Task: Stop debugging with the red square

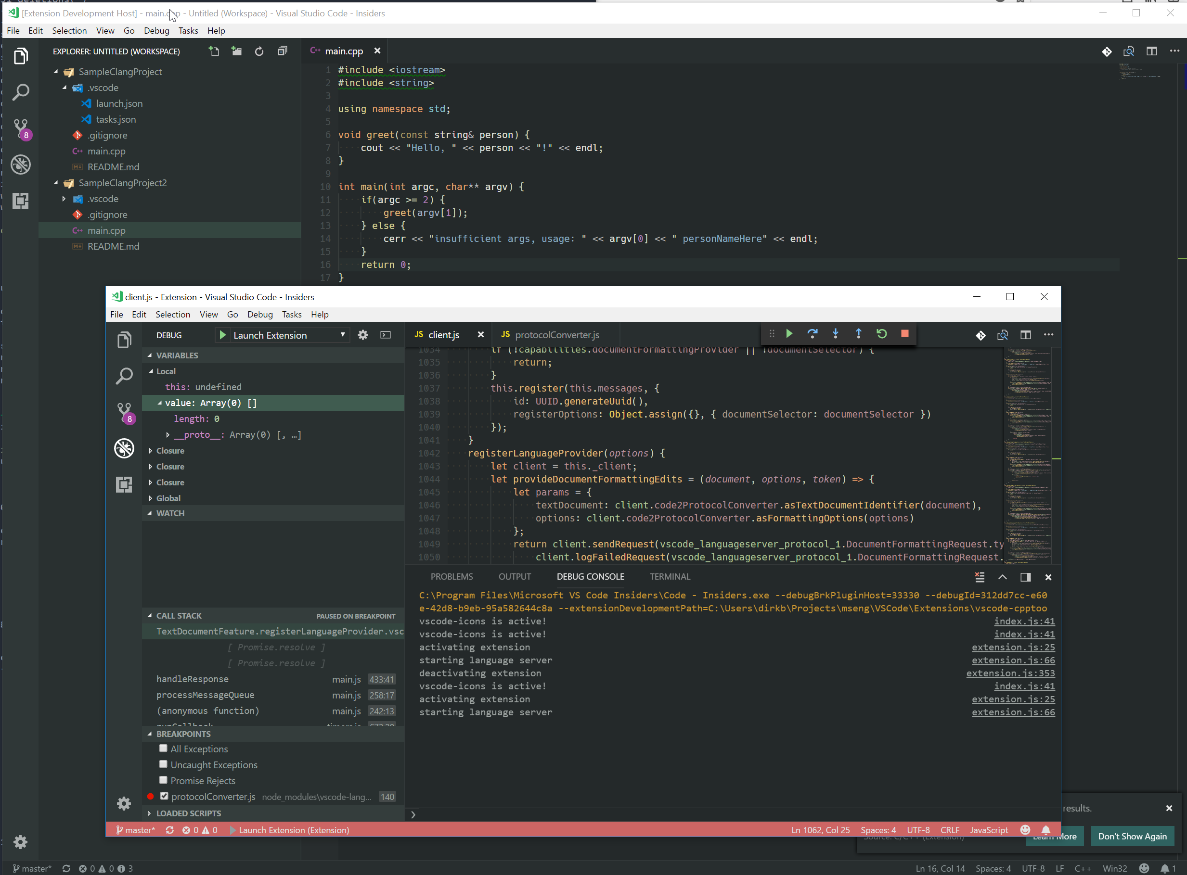Action: 904,334
